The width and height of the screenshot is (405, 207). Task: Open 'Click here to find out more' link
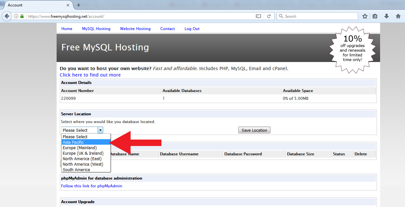[x=90, y=75]
